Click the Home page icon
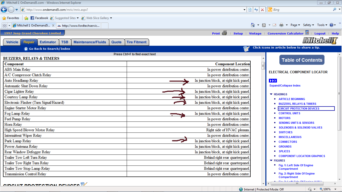Viewport: 342px width, 192px height. pyautogui.click(x=253, y=25)
